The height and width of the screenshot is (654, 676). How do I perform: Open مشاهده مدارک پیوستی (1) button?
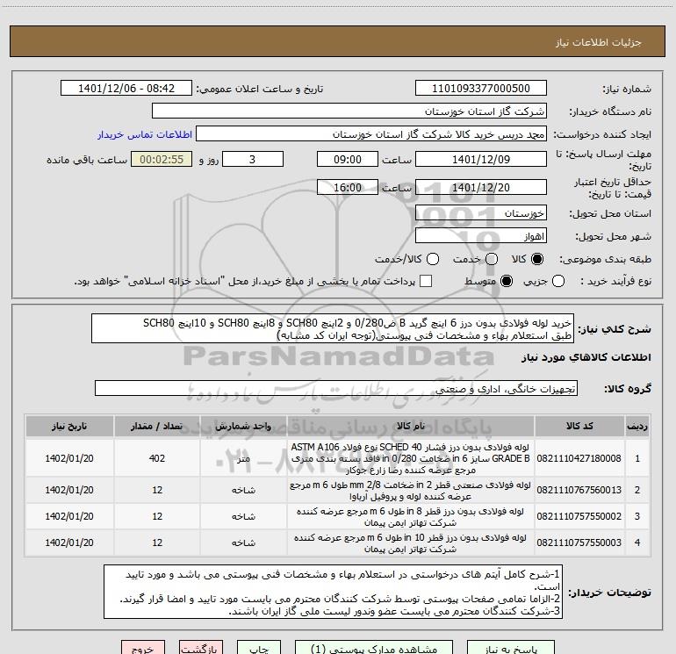(x=374, y=648)
